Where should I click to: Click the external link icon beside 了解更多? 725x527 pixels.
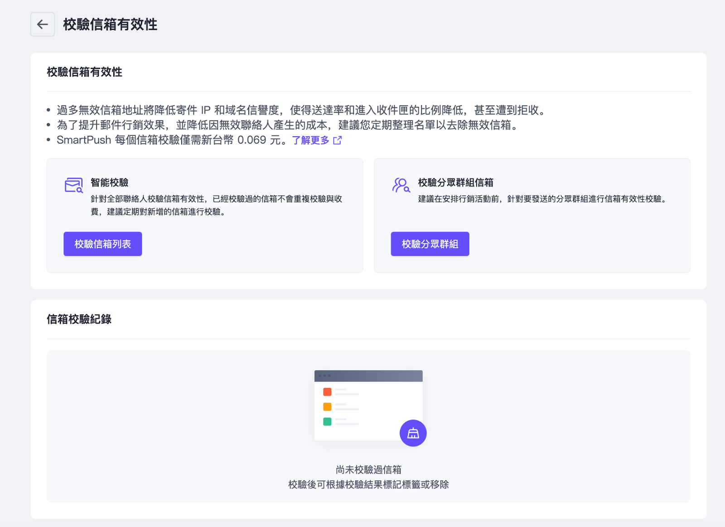(338, 140)
